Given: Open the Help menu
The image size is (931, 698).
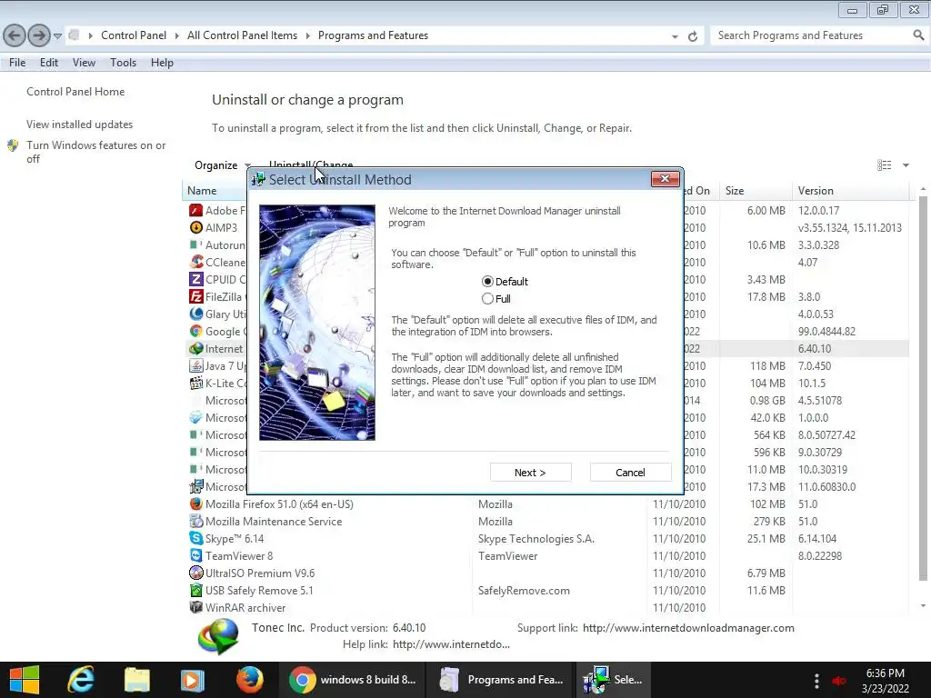Looking at the screenshot, I should click(x=162, y=63).
